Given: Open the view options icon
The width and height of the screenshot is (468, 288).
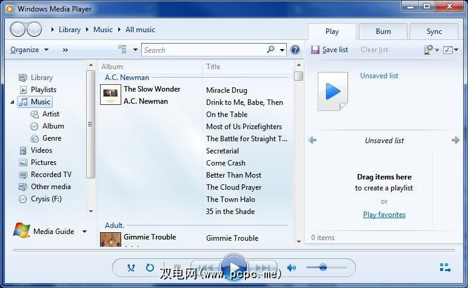Looking at the screenshot, I should pyautogui.click(x=122, y=50).
